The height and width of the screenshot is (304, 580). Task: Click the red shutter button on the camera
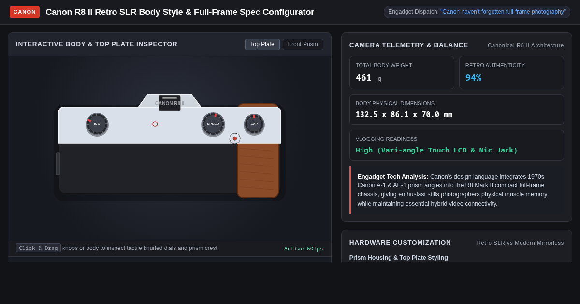pos(235,138)
